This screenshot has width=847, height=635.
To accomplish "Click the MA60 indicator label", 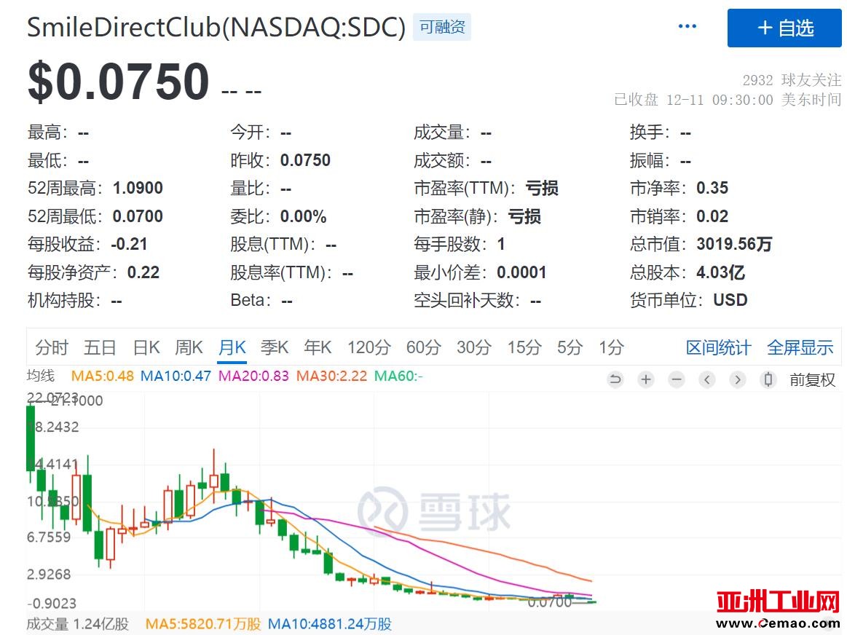I will (x=398, y=376).
